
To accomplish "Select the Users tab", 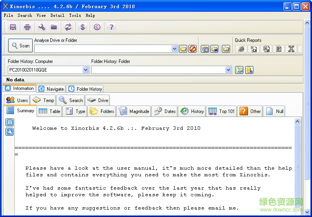I will click(17, 100).
